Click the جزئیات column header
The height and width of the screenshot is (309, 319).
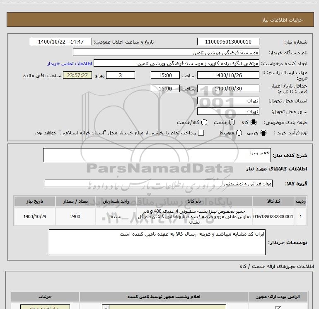click(x=45, y=297)
